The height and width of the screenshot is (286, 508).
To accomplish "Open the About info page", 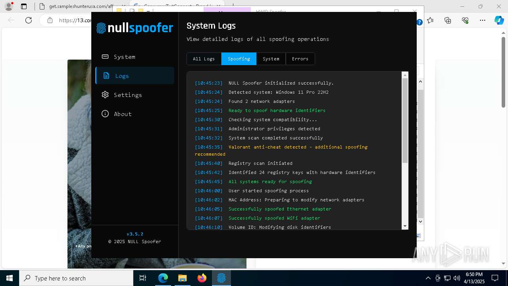I will coord(135,114).
